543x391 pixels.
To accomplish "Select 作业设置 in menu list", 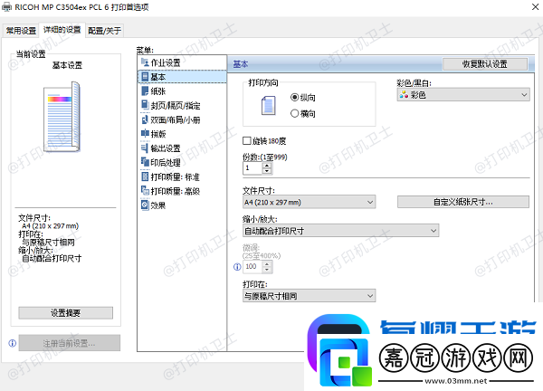I will pos(182,62).
